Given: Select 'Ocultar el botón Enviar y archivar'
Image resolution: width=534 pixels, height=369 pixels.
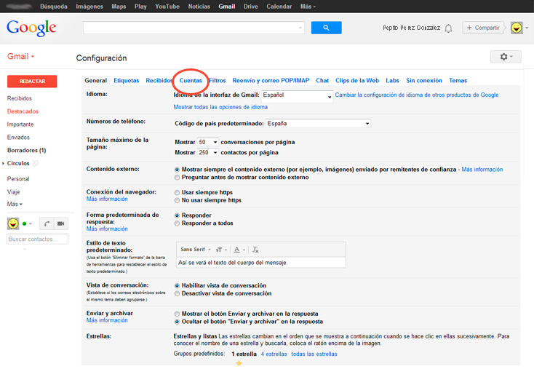Looking at the screenshot, I should [177, 322].
